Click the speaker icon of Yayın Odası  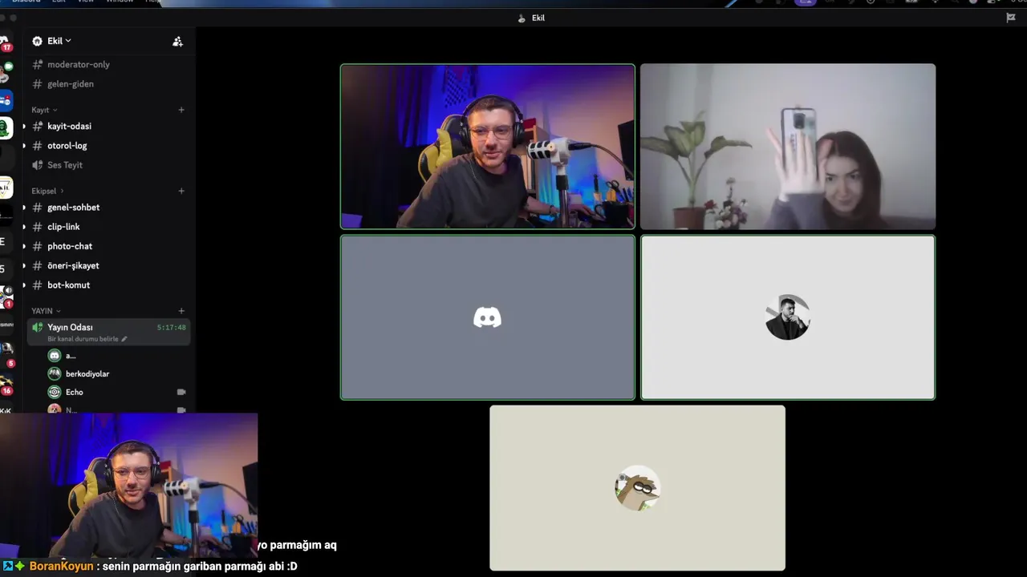[38, 327]
